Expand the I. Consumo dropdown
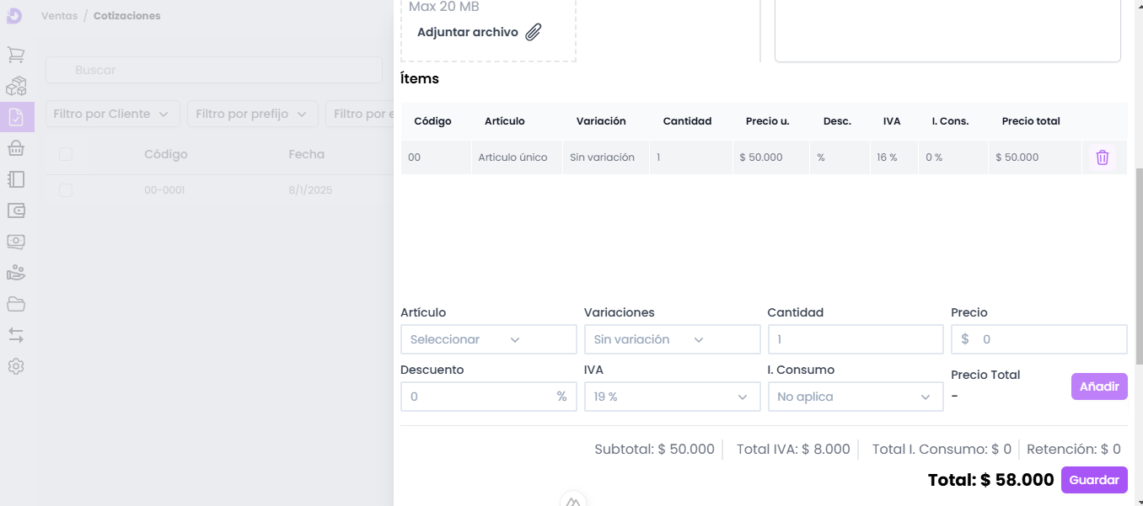 [x=855, y=397]
